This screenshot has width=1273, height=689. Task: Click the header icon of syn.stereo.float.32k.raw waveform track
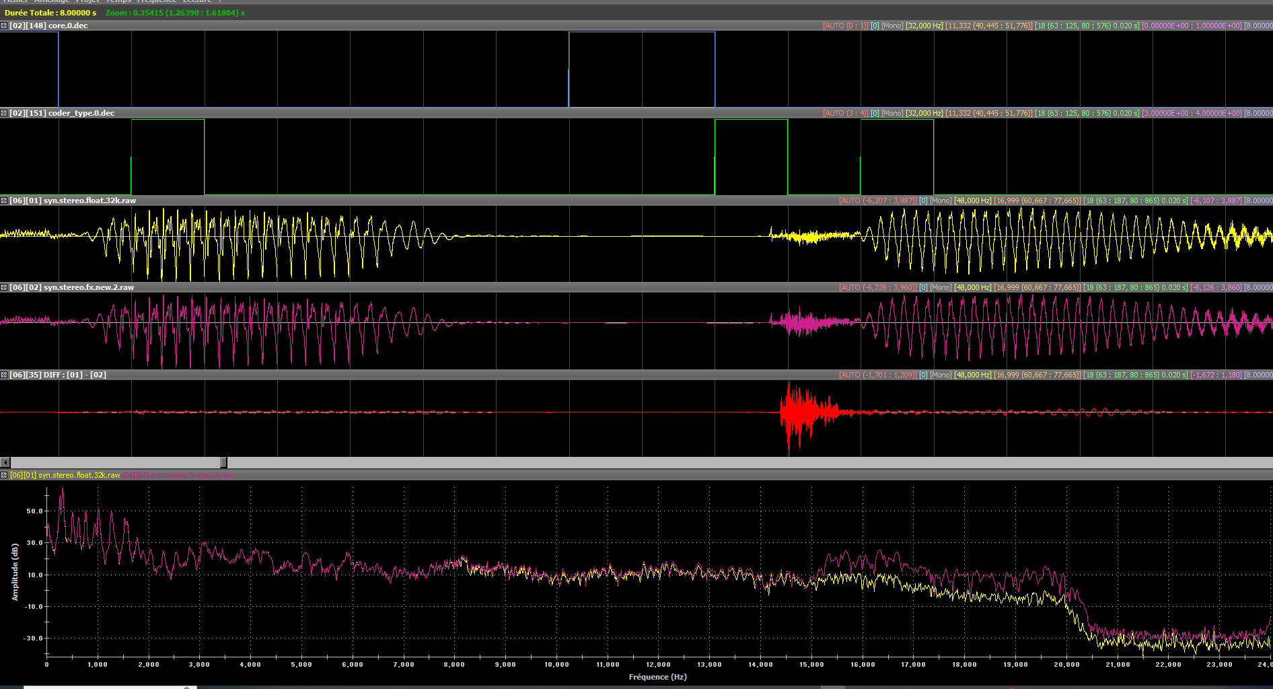4,201
